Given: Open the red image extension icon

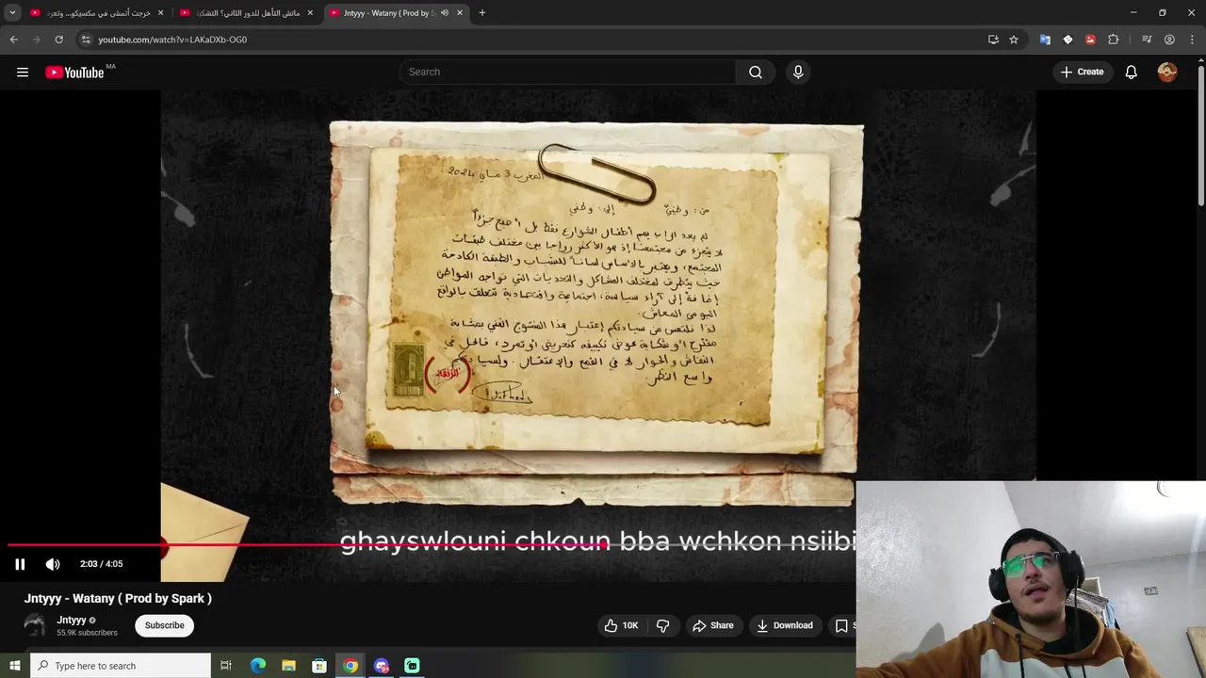Looking at the screenshot, I should [1090, 40].
